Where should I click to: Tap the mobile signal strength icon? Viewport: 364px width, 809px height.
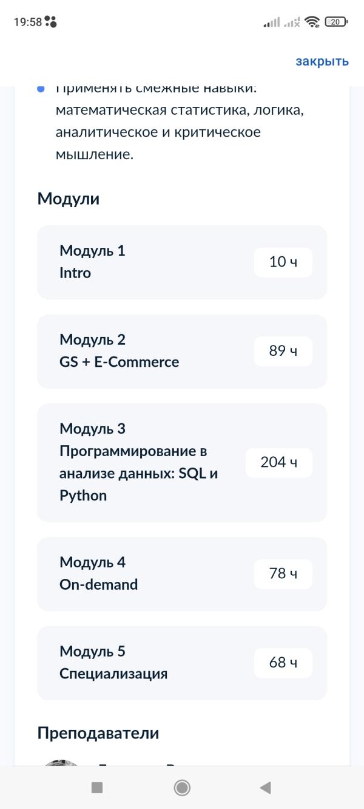[272, 22]
